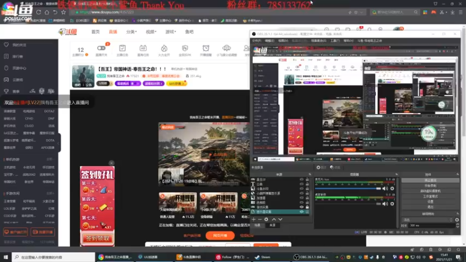Add a new source with the plus icon in OBS
The width and height of the screenshot is (466, 262).
[253, 219]
